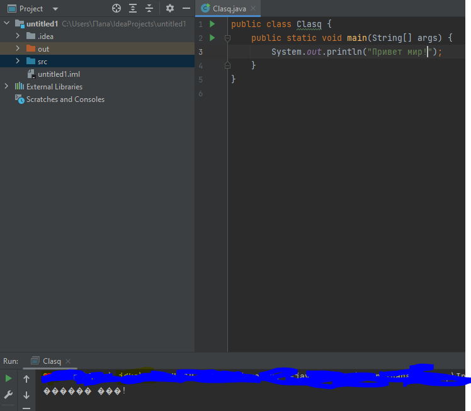Close the Clasq.java editor tab
The width and height of the screenshot is (471, 411).
click(x=253, y=8)
